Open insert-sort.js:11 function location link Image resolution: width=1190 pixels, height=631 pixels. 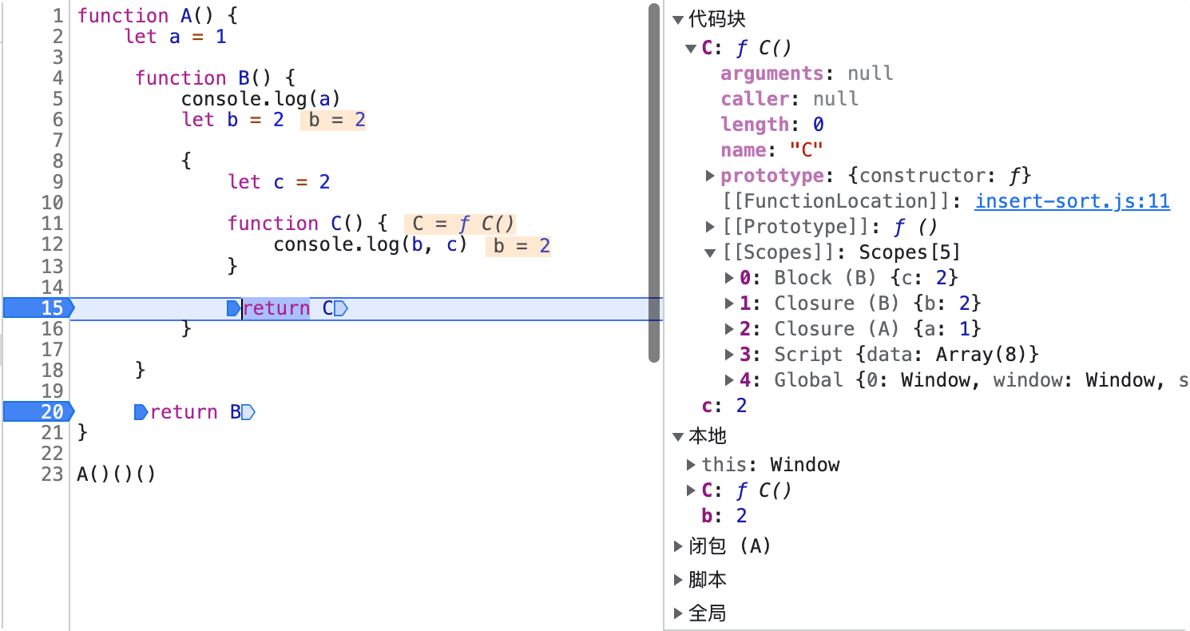1072,201
